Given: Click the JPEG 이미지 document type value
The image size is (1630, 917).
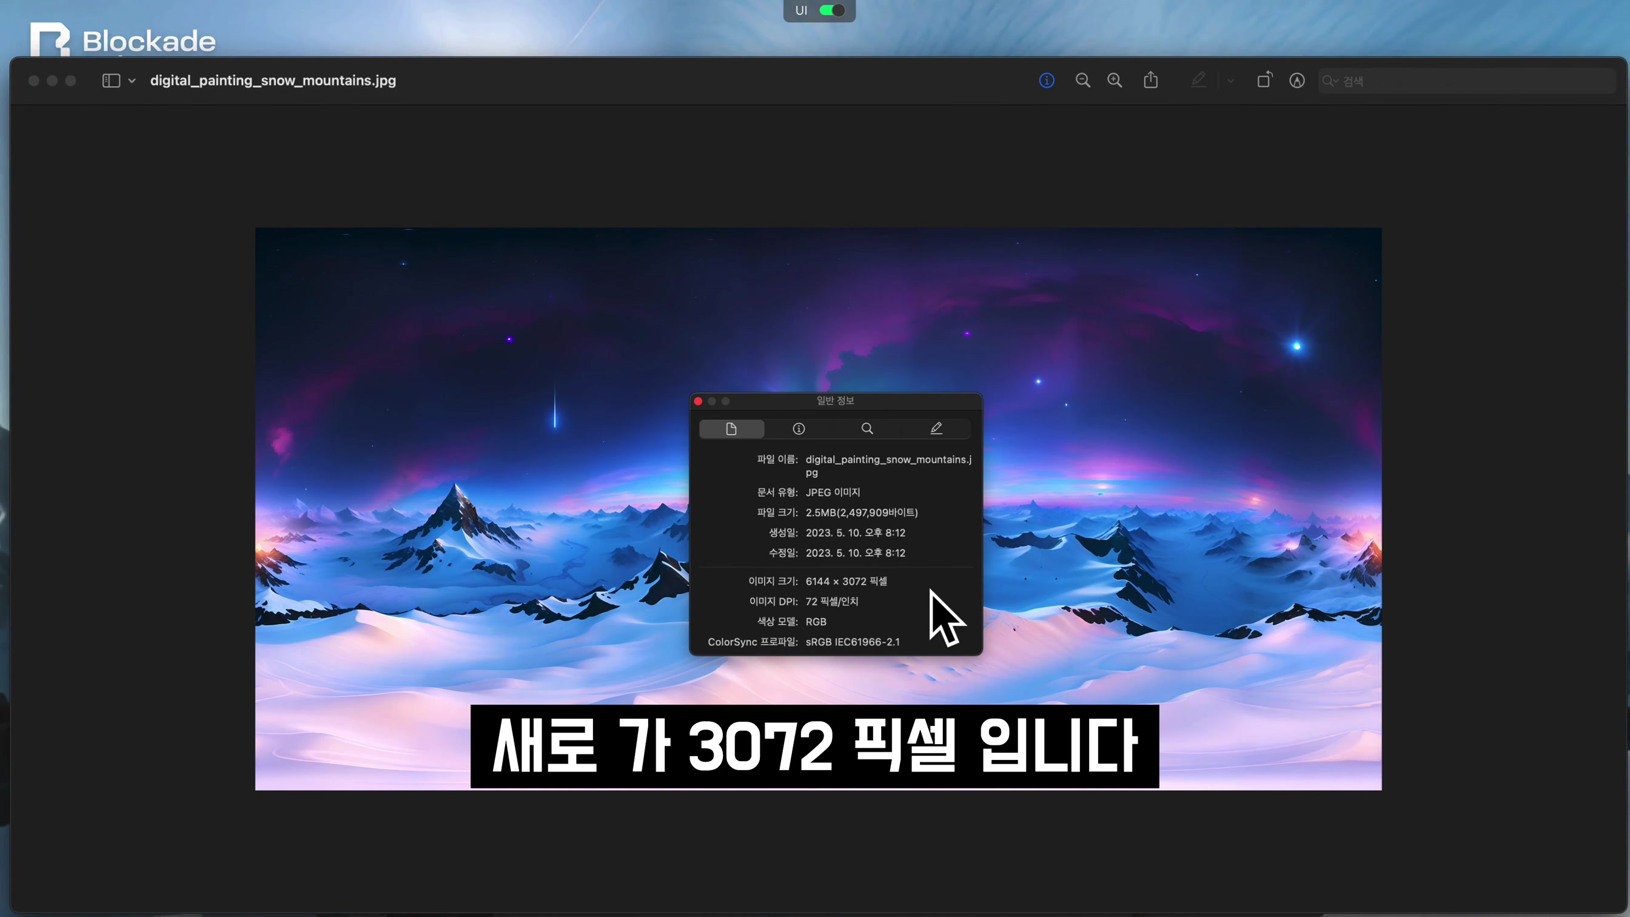Looking at the screenshot, I should 833,492.
